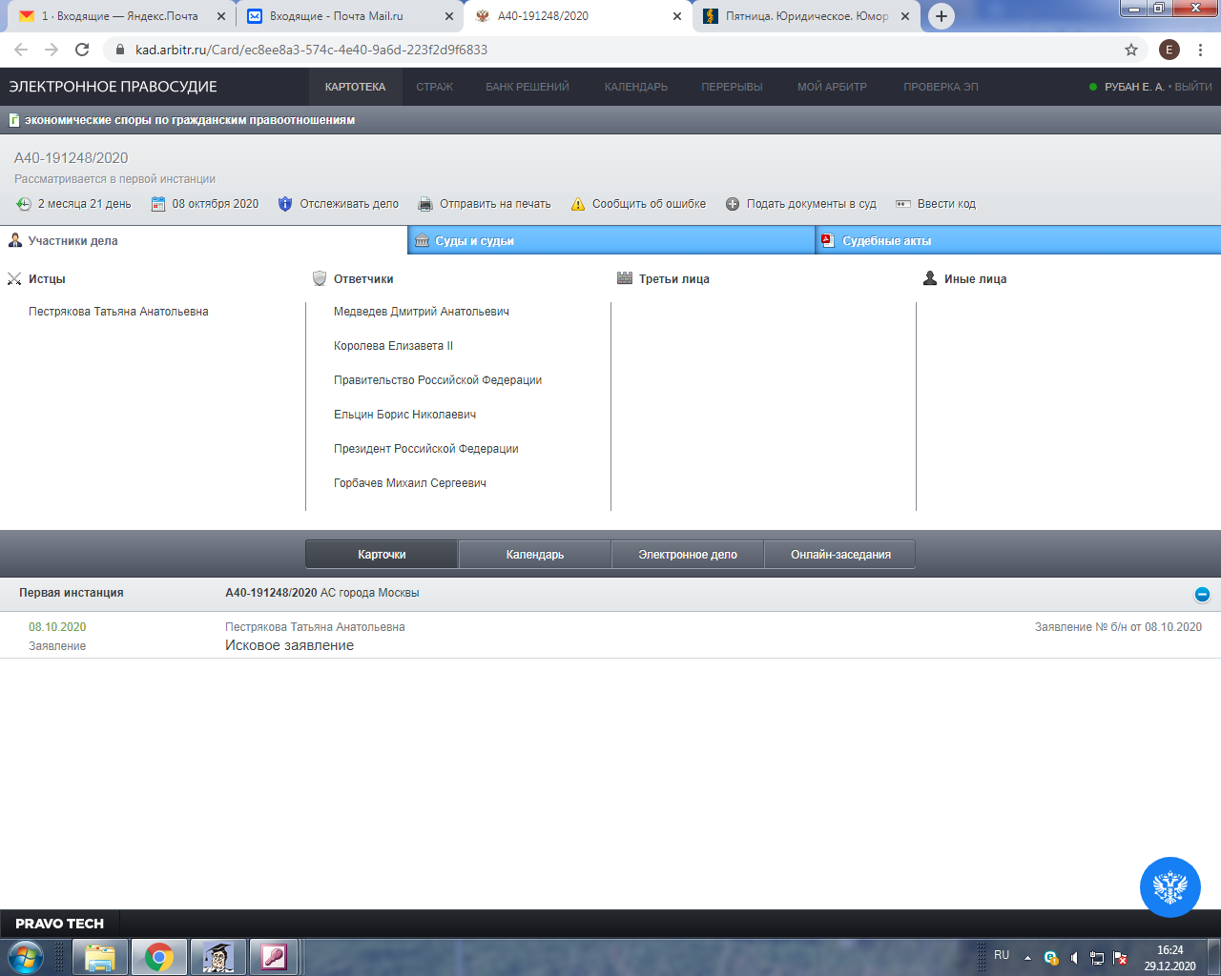
Task: Go to Банк решений in top menu
Action: coord(527,87)
